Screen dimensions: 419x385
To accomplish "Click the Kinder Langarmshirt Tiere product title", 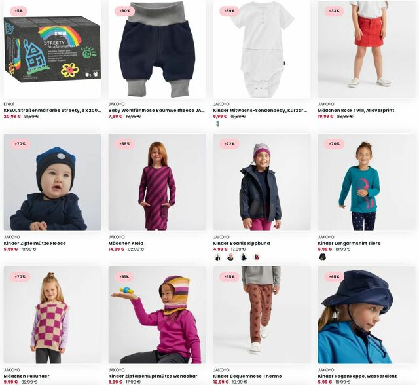I will 349,244.
